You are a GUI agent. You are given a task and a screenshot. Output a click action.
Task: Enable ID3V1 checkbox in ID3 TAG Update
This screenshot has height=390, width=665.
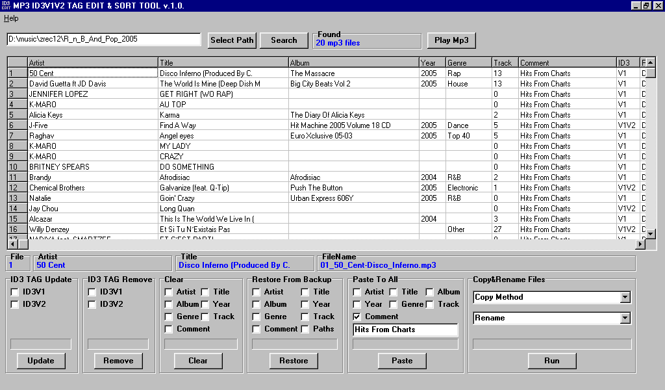(x=15, y=292)
